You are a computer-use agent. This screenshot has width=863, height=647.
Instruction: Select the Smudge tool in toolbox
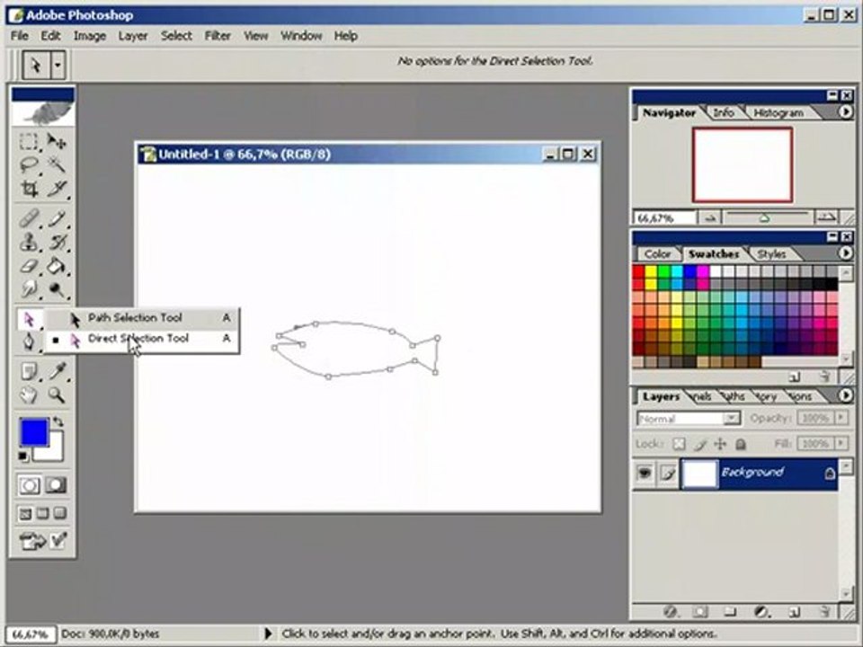(x=29, y=288)
